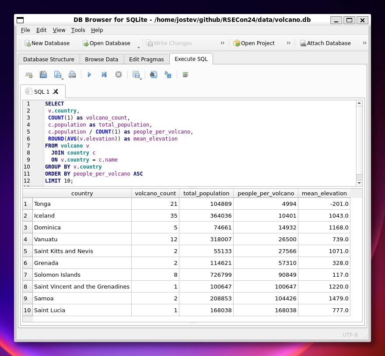Click the New Database button
This screenshot has width=385, height=356.
click(x=47, y=43)
